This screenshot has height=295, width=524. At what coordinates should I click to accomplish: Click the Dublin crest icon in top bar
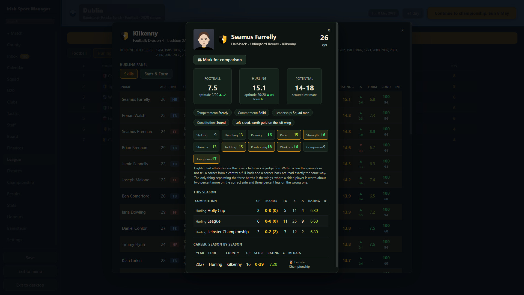click(x=73, y=13)
